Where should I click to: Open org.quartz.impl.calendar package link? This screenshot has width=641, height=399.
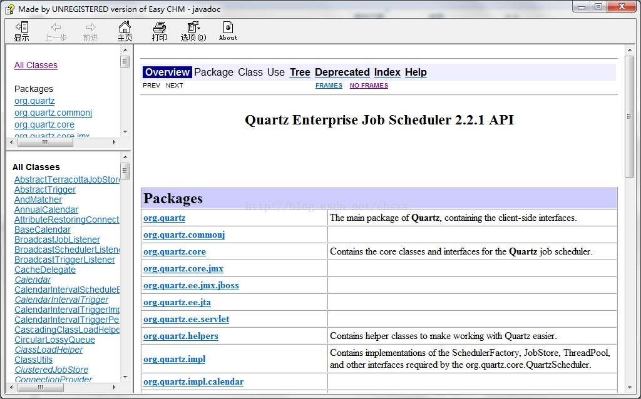click(x=193, y=382)
